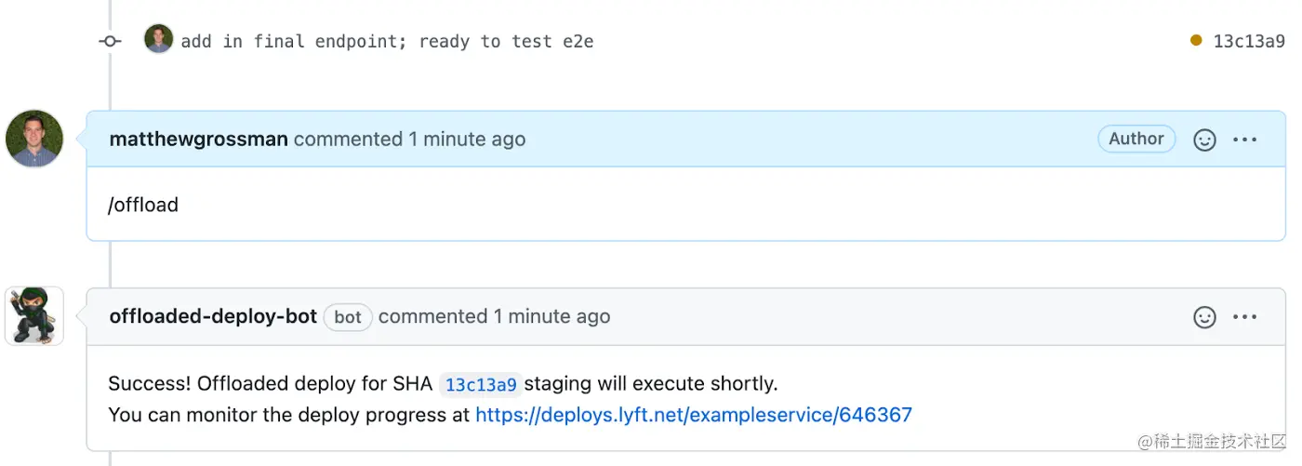Click the Author badge

[1136, 139]
